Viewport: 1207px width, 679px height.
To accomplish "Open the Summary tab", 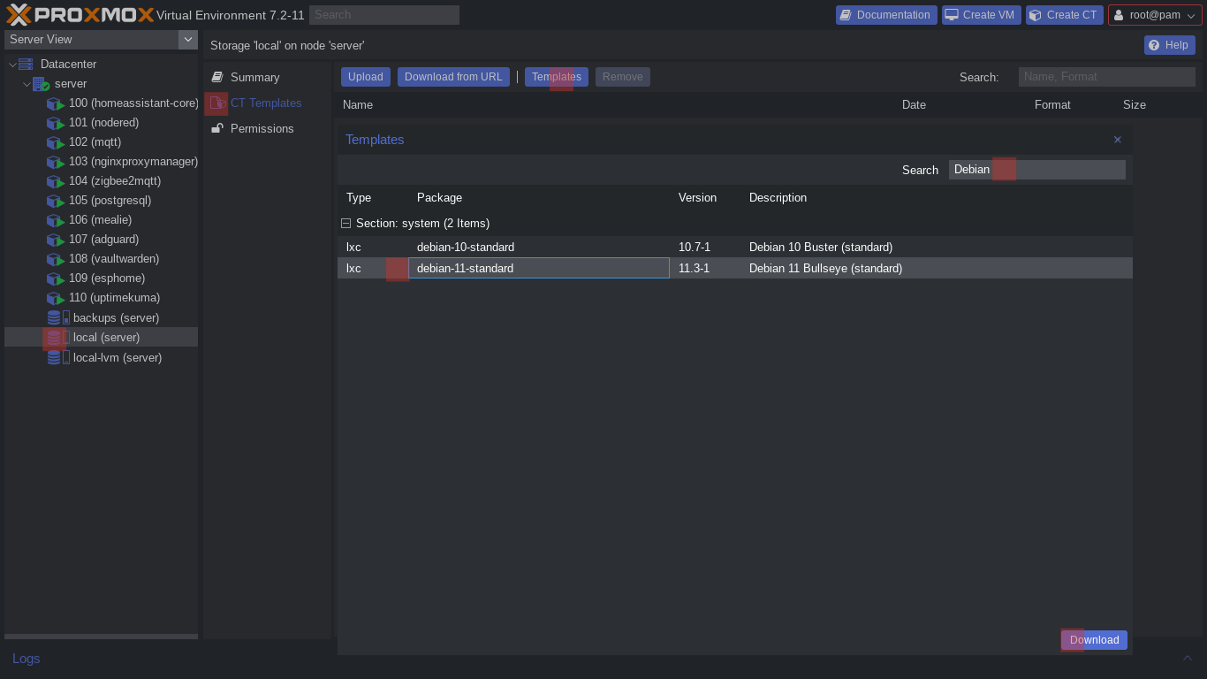I will (267, 77).
